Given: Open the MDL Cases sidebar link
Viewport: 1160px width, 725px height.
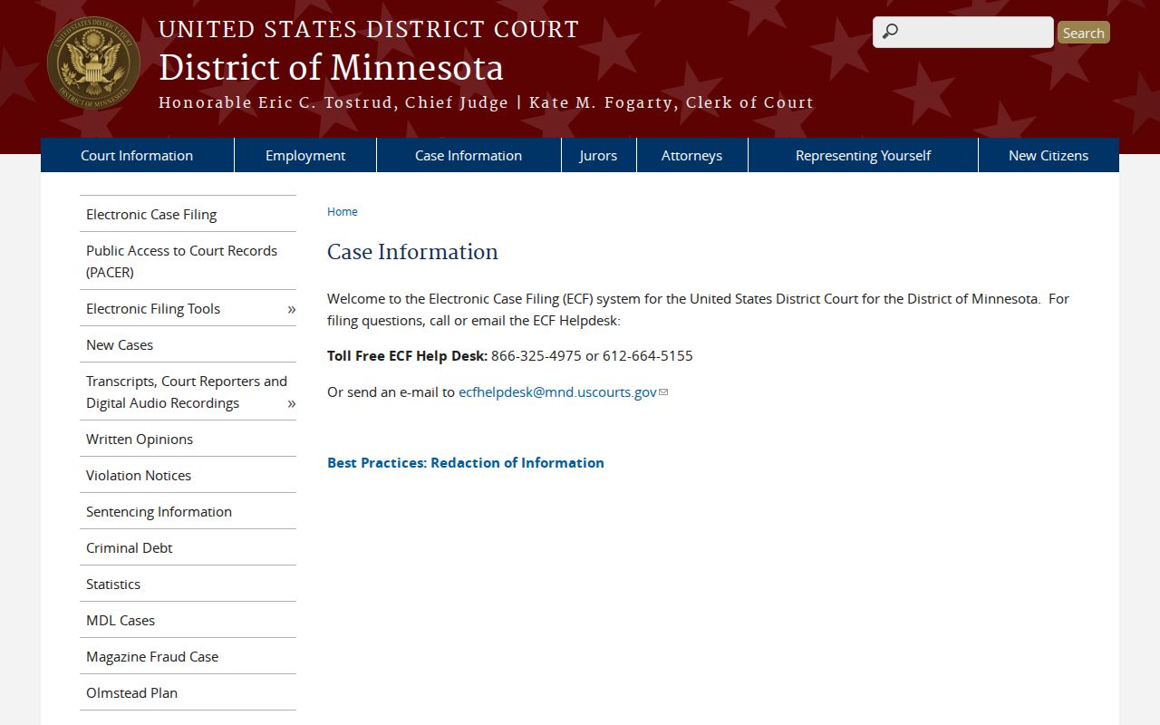Looking at the screenshot, I should (x=188, y=620).
